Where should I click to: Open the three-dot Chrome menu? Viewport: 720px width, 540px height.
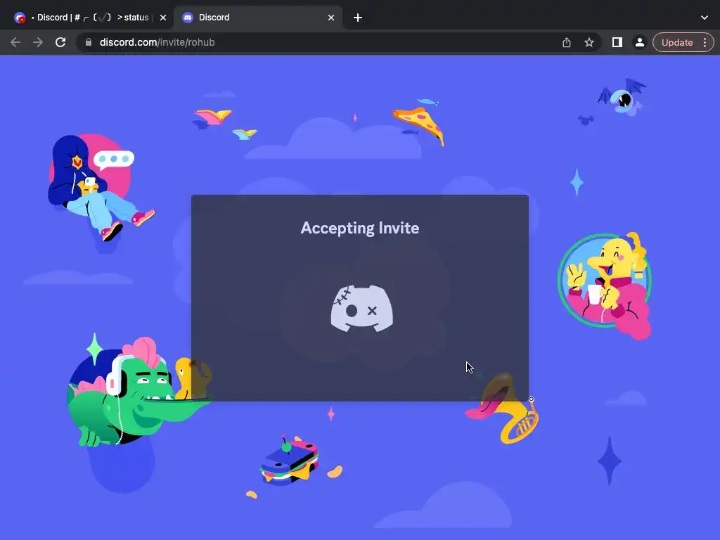coord(705,42)
